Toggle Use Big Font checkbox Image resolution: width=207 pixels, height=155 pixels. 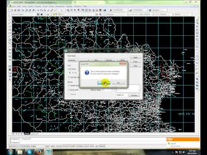(x=69, y=77)
